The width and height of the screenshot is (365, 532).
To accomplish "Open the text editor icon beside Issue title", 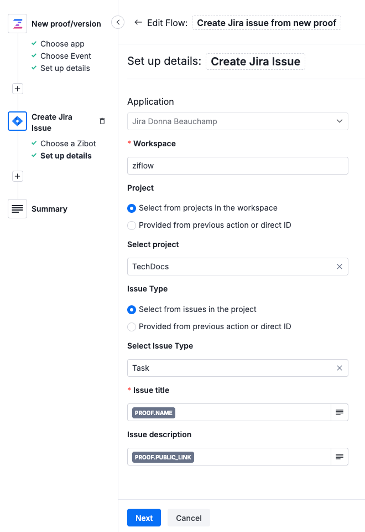I will (340, 412).
